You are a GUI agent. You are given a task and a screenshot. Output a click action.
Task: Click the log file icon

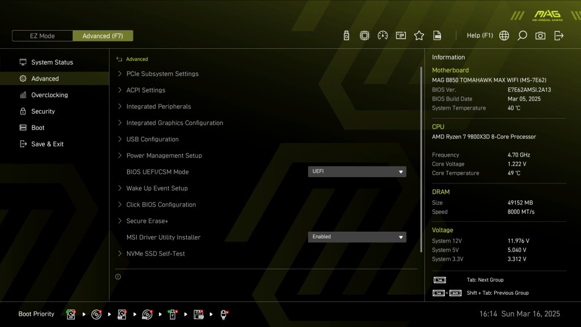tap(437, 36)
